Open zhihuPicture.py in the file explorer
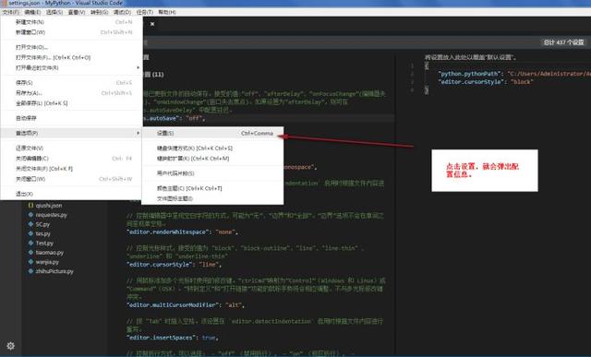591x357 pixels. click(54, 271)
